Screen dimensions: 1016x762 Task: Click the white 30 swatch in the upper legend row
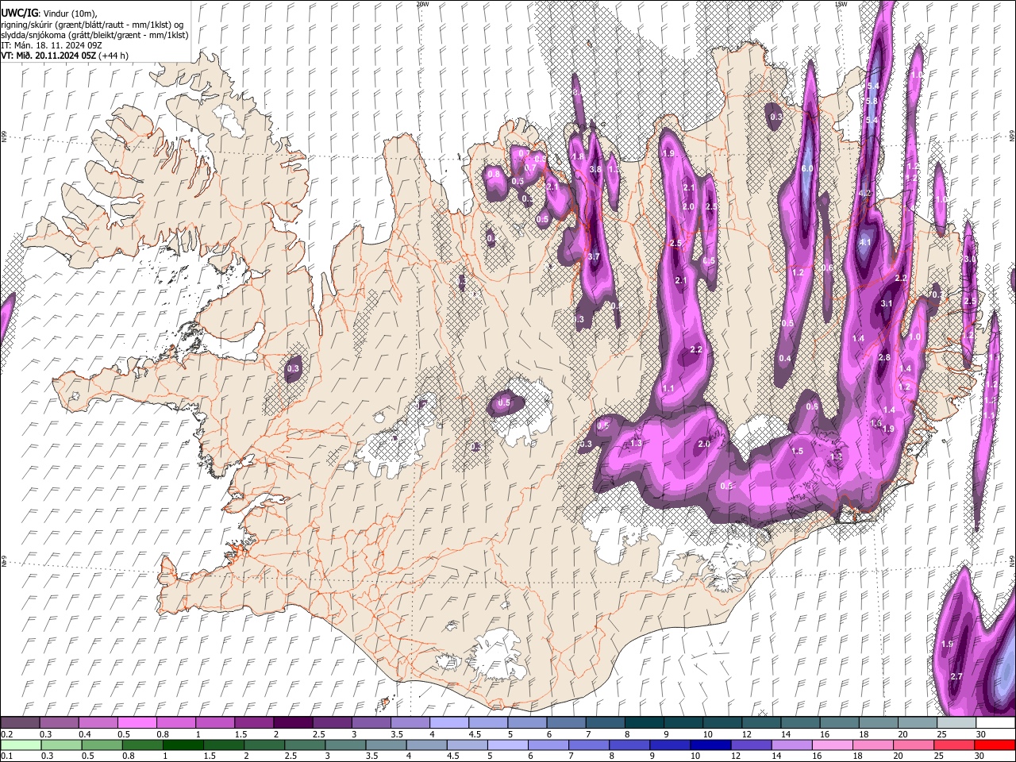point(996,722)
